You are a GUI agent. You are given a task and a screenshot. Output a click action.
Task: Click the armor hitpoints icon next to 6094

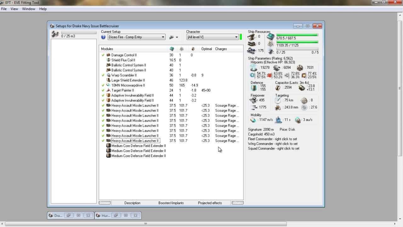coord(277,67)
